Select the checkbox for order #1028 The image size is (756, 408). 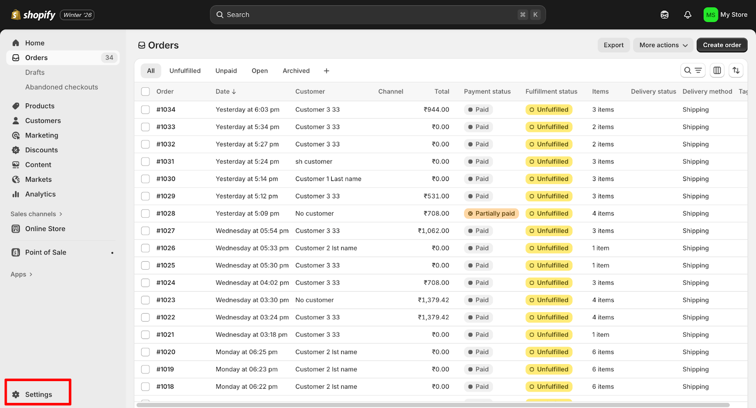tap(146, 213)
